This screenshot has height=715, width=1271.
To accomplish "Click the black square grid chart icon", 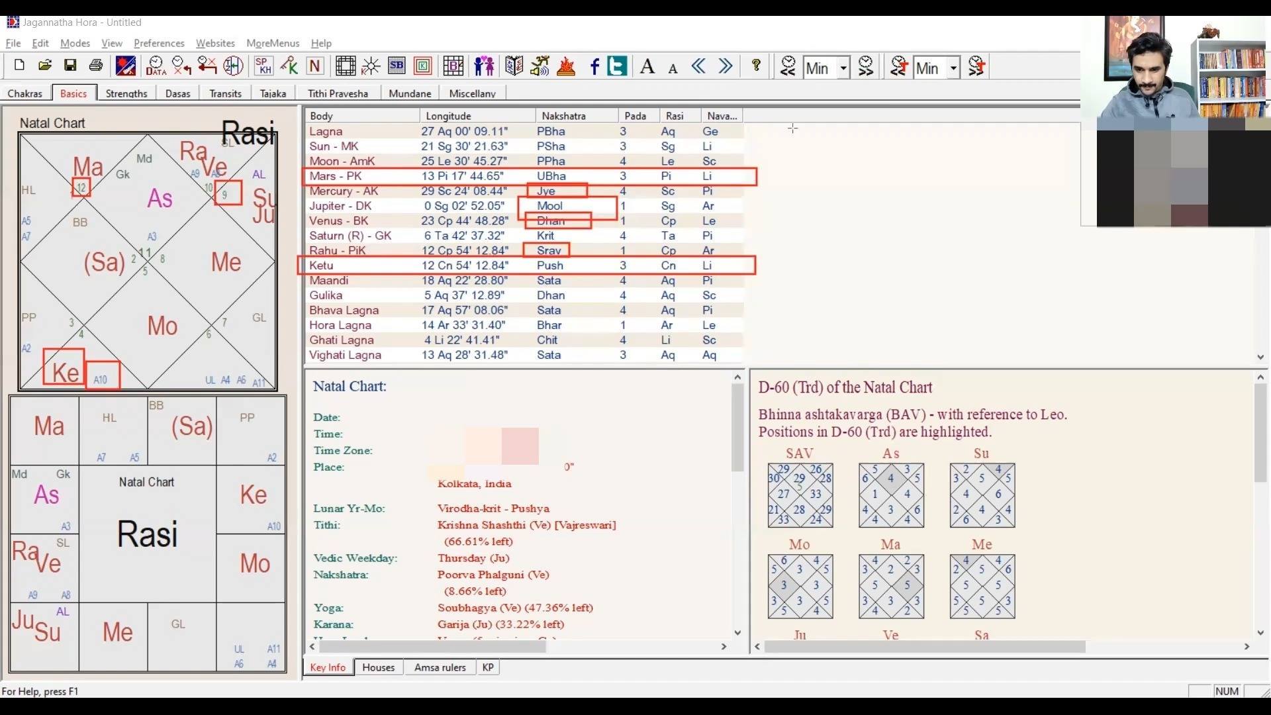I will pyautogui.click(x=346, y=66).
